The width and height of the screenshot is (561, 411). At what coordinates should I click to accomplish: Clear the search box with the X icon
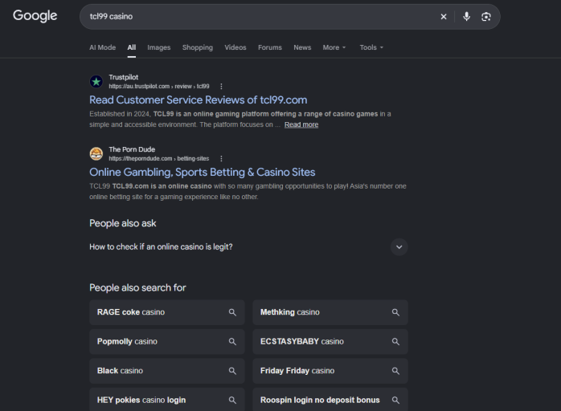(x=444, y=16)
